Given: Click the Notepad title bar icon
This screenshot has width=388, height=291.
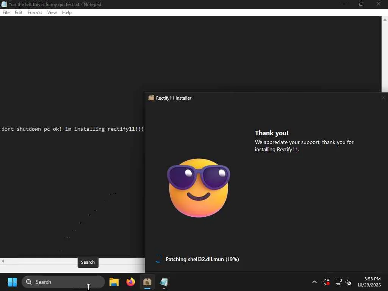Looking at the screenshot, I should [x=4, y=4].
